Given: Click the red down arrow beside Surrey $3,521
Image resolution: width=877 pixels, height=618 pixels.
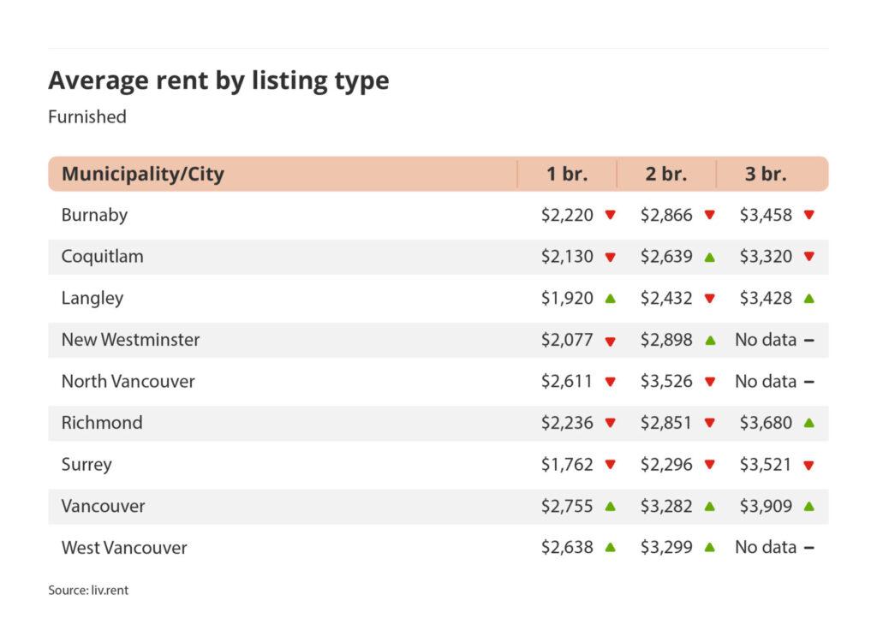Looking at the screenshot, I should [x=808, y=465].
